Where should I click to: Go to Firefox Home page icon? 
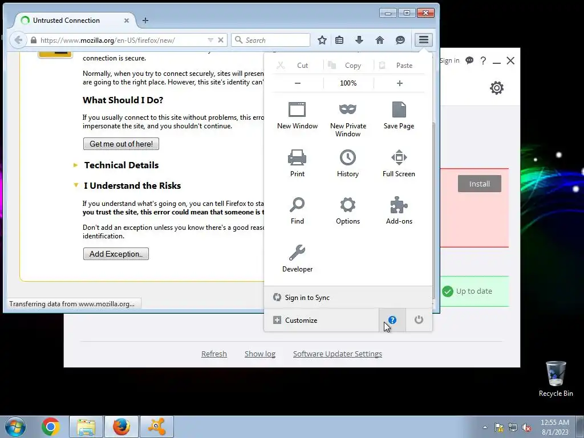(x=379, y=40)
